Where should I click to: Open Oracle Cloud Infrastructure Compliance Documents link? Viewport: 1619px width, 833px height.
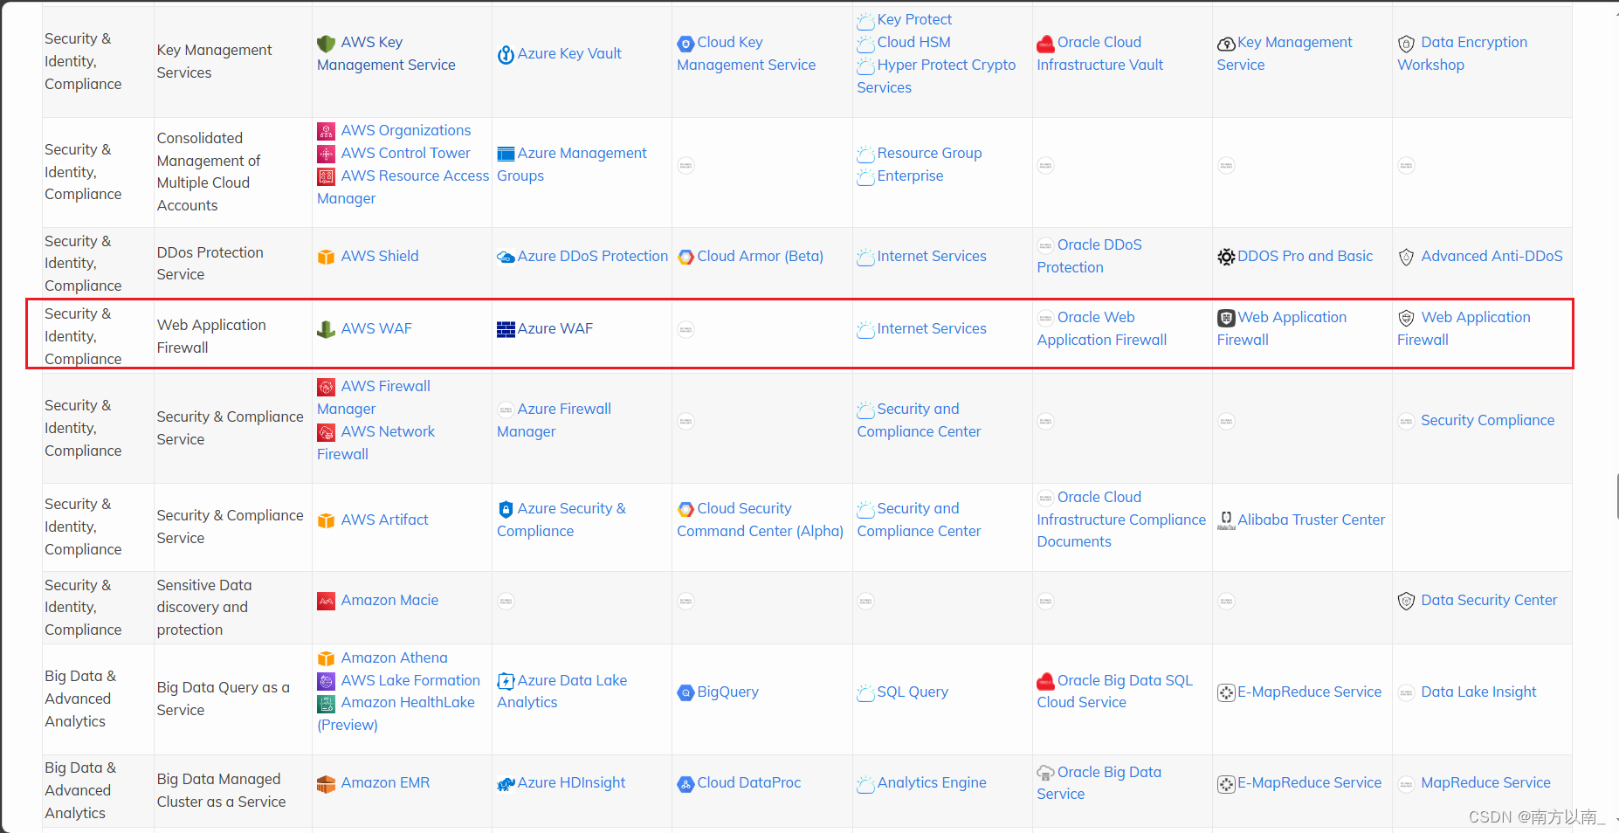click(x=1121, y=520)
